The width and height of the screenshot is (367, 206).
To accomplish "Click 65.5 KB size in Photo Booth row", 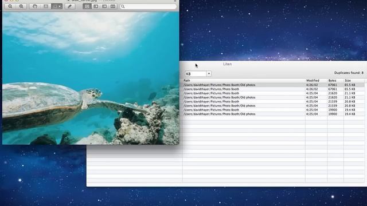I will pyautogui.click(x=350, y=89).
